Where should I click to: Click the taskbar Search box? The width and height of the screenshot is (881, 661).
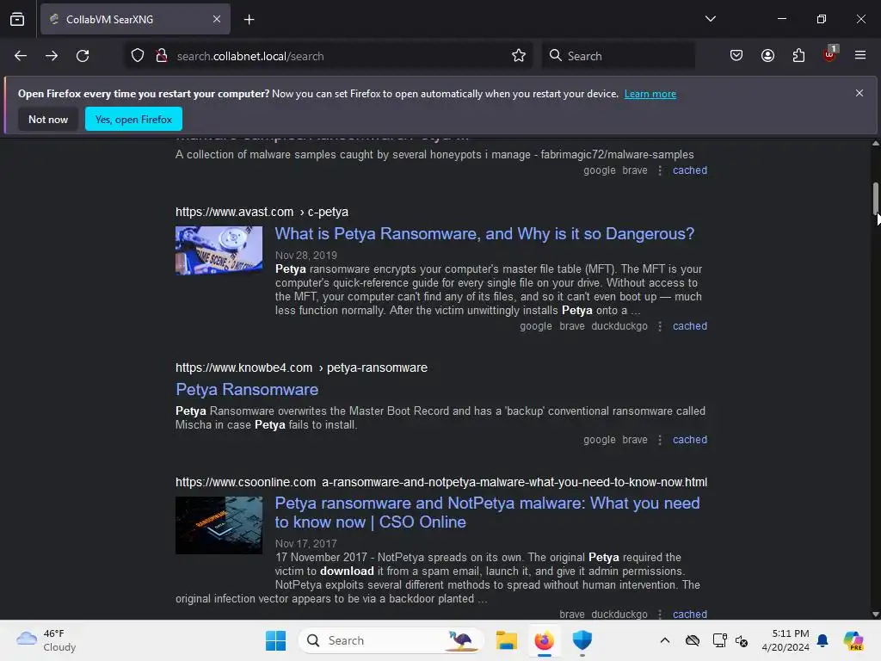point(391,640)
